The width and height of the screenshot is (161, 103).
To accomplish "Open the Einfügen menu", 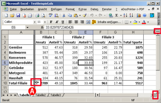I will click(x=56, y=9).
